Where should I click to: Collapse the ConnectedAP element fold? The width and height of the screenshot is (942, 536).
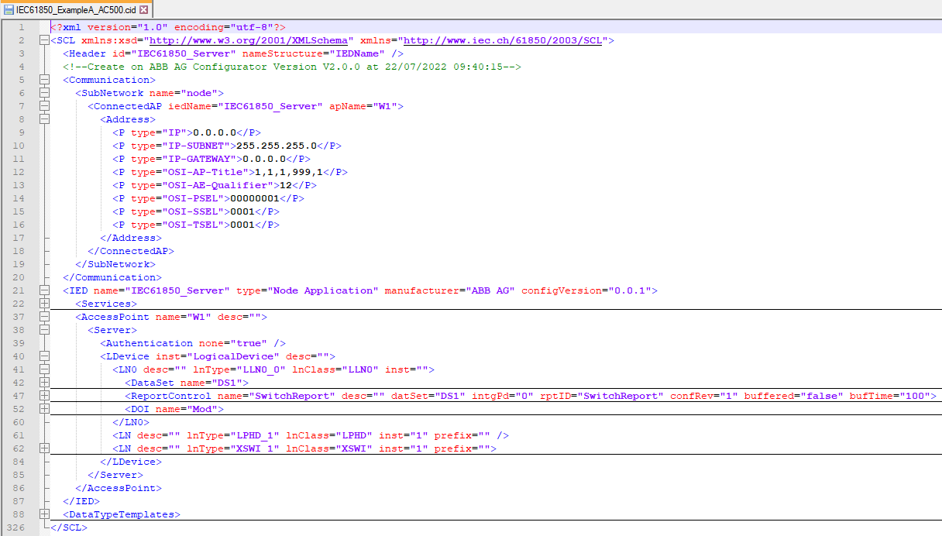pyautogui.click(x=44, y=106)
